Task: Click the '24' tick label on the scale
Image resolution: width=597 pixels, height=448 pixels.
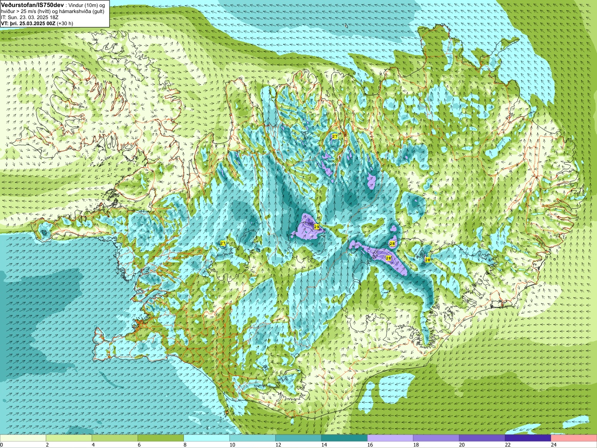Action: [x=553, y=445]
